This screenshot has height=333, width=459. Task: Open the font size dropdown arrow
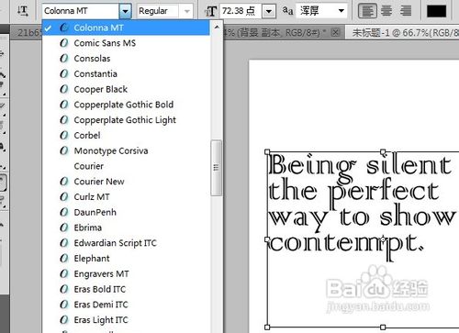tap(268, 11)
